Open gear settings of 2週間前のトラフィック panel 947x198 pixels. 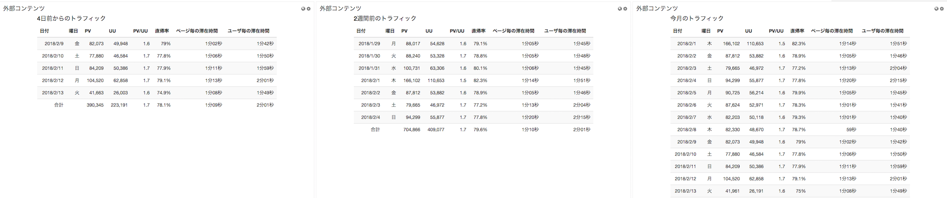[x=625, y=9]
